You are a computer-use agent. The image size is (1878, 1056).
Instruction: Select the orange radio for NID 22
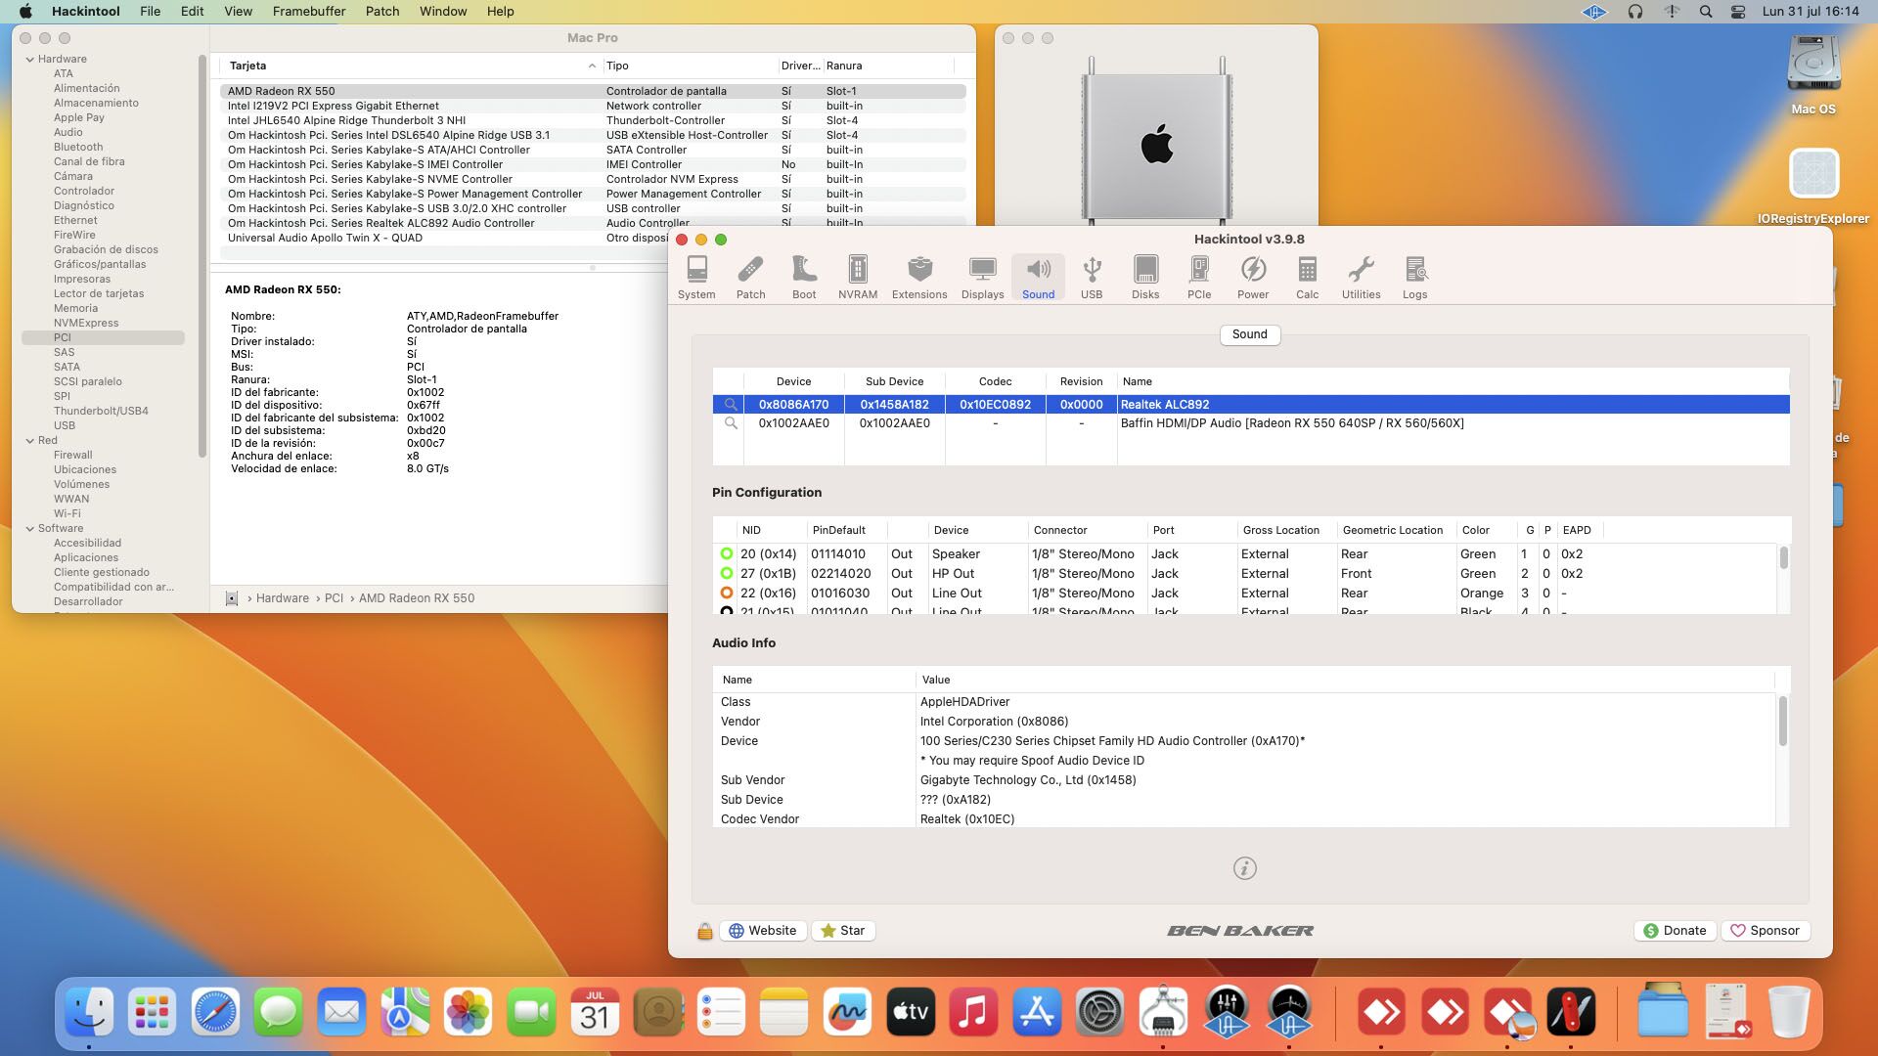pos(727,593)
